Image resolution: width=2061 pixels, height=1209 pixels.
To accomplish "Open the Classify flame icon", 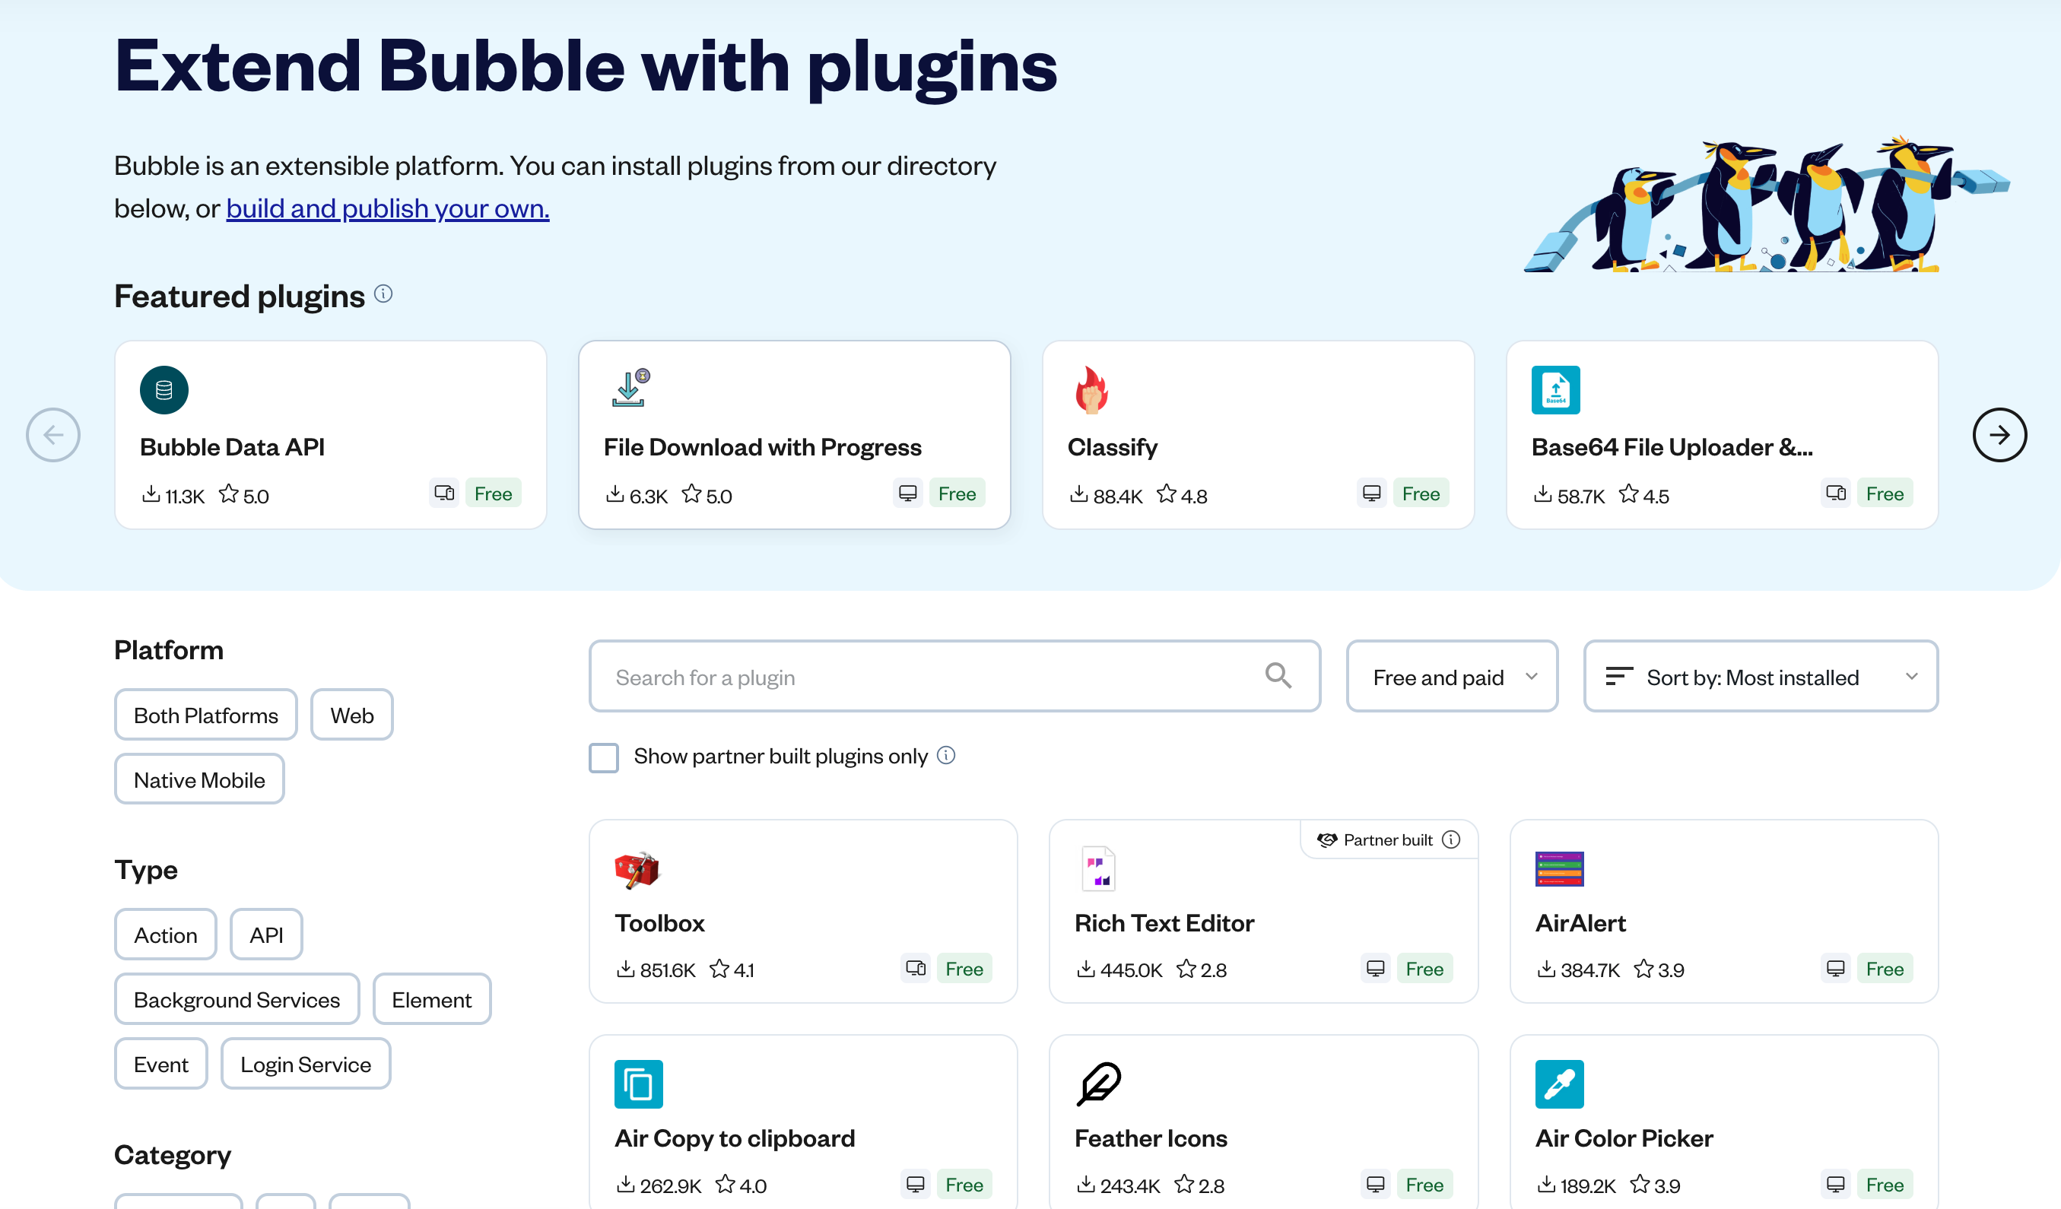I will pos(1094,390).
